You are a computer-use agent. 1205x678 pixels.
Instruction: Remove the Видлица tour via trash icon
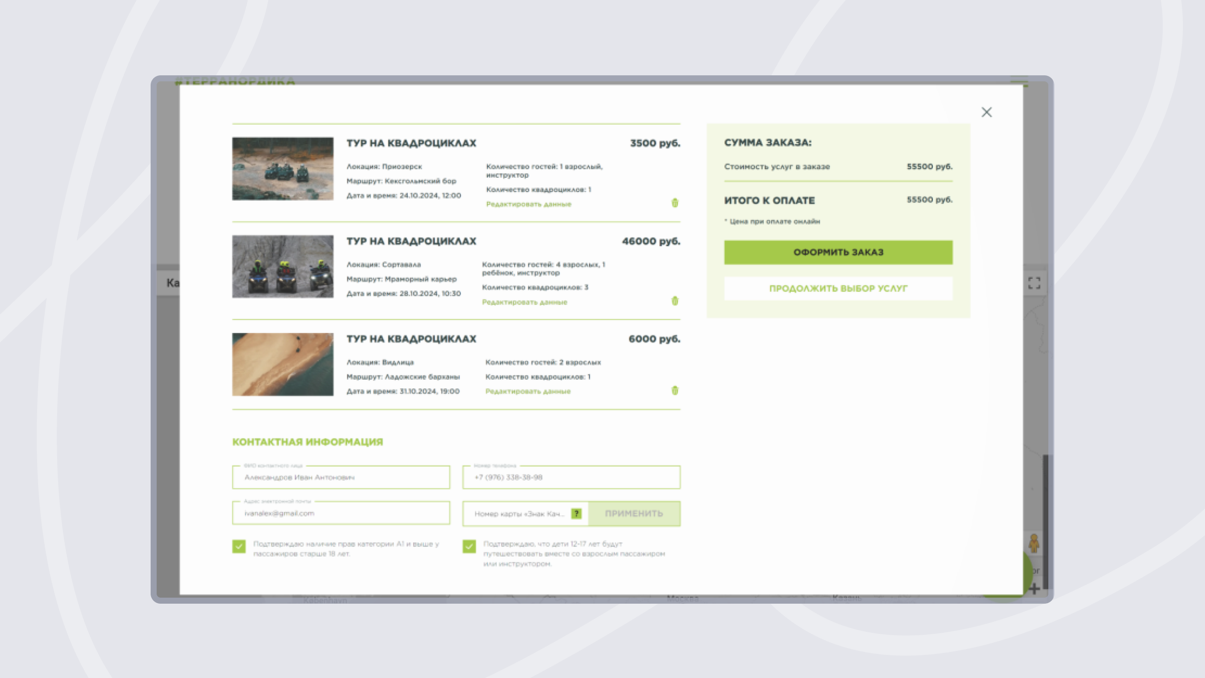coord(675,391)
